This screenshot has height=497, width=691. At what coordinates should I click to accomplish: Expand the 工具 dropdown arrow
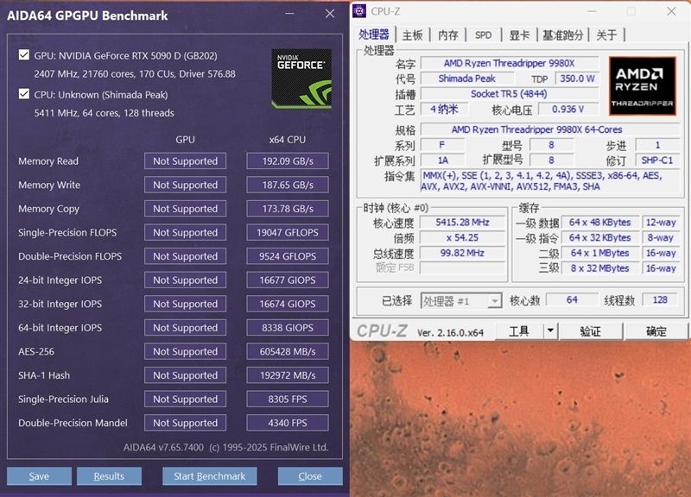pyautogui.click(x=550, y=331)
